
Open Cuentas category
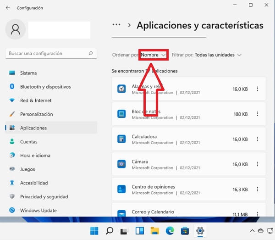click(51, 141)
